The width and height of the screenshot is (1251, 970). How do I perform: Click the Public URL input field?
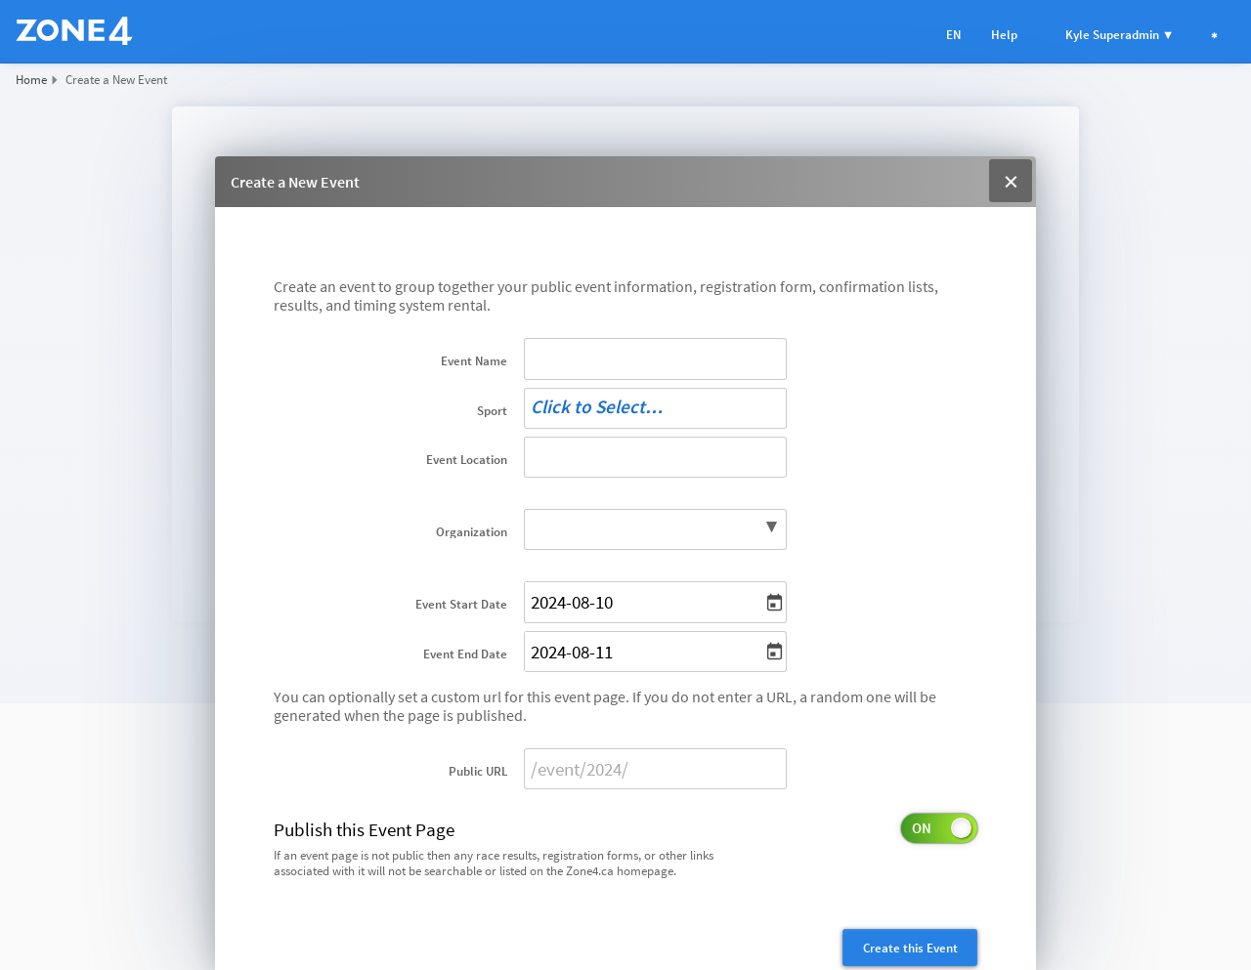click(x=655, y=769)
